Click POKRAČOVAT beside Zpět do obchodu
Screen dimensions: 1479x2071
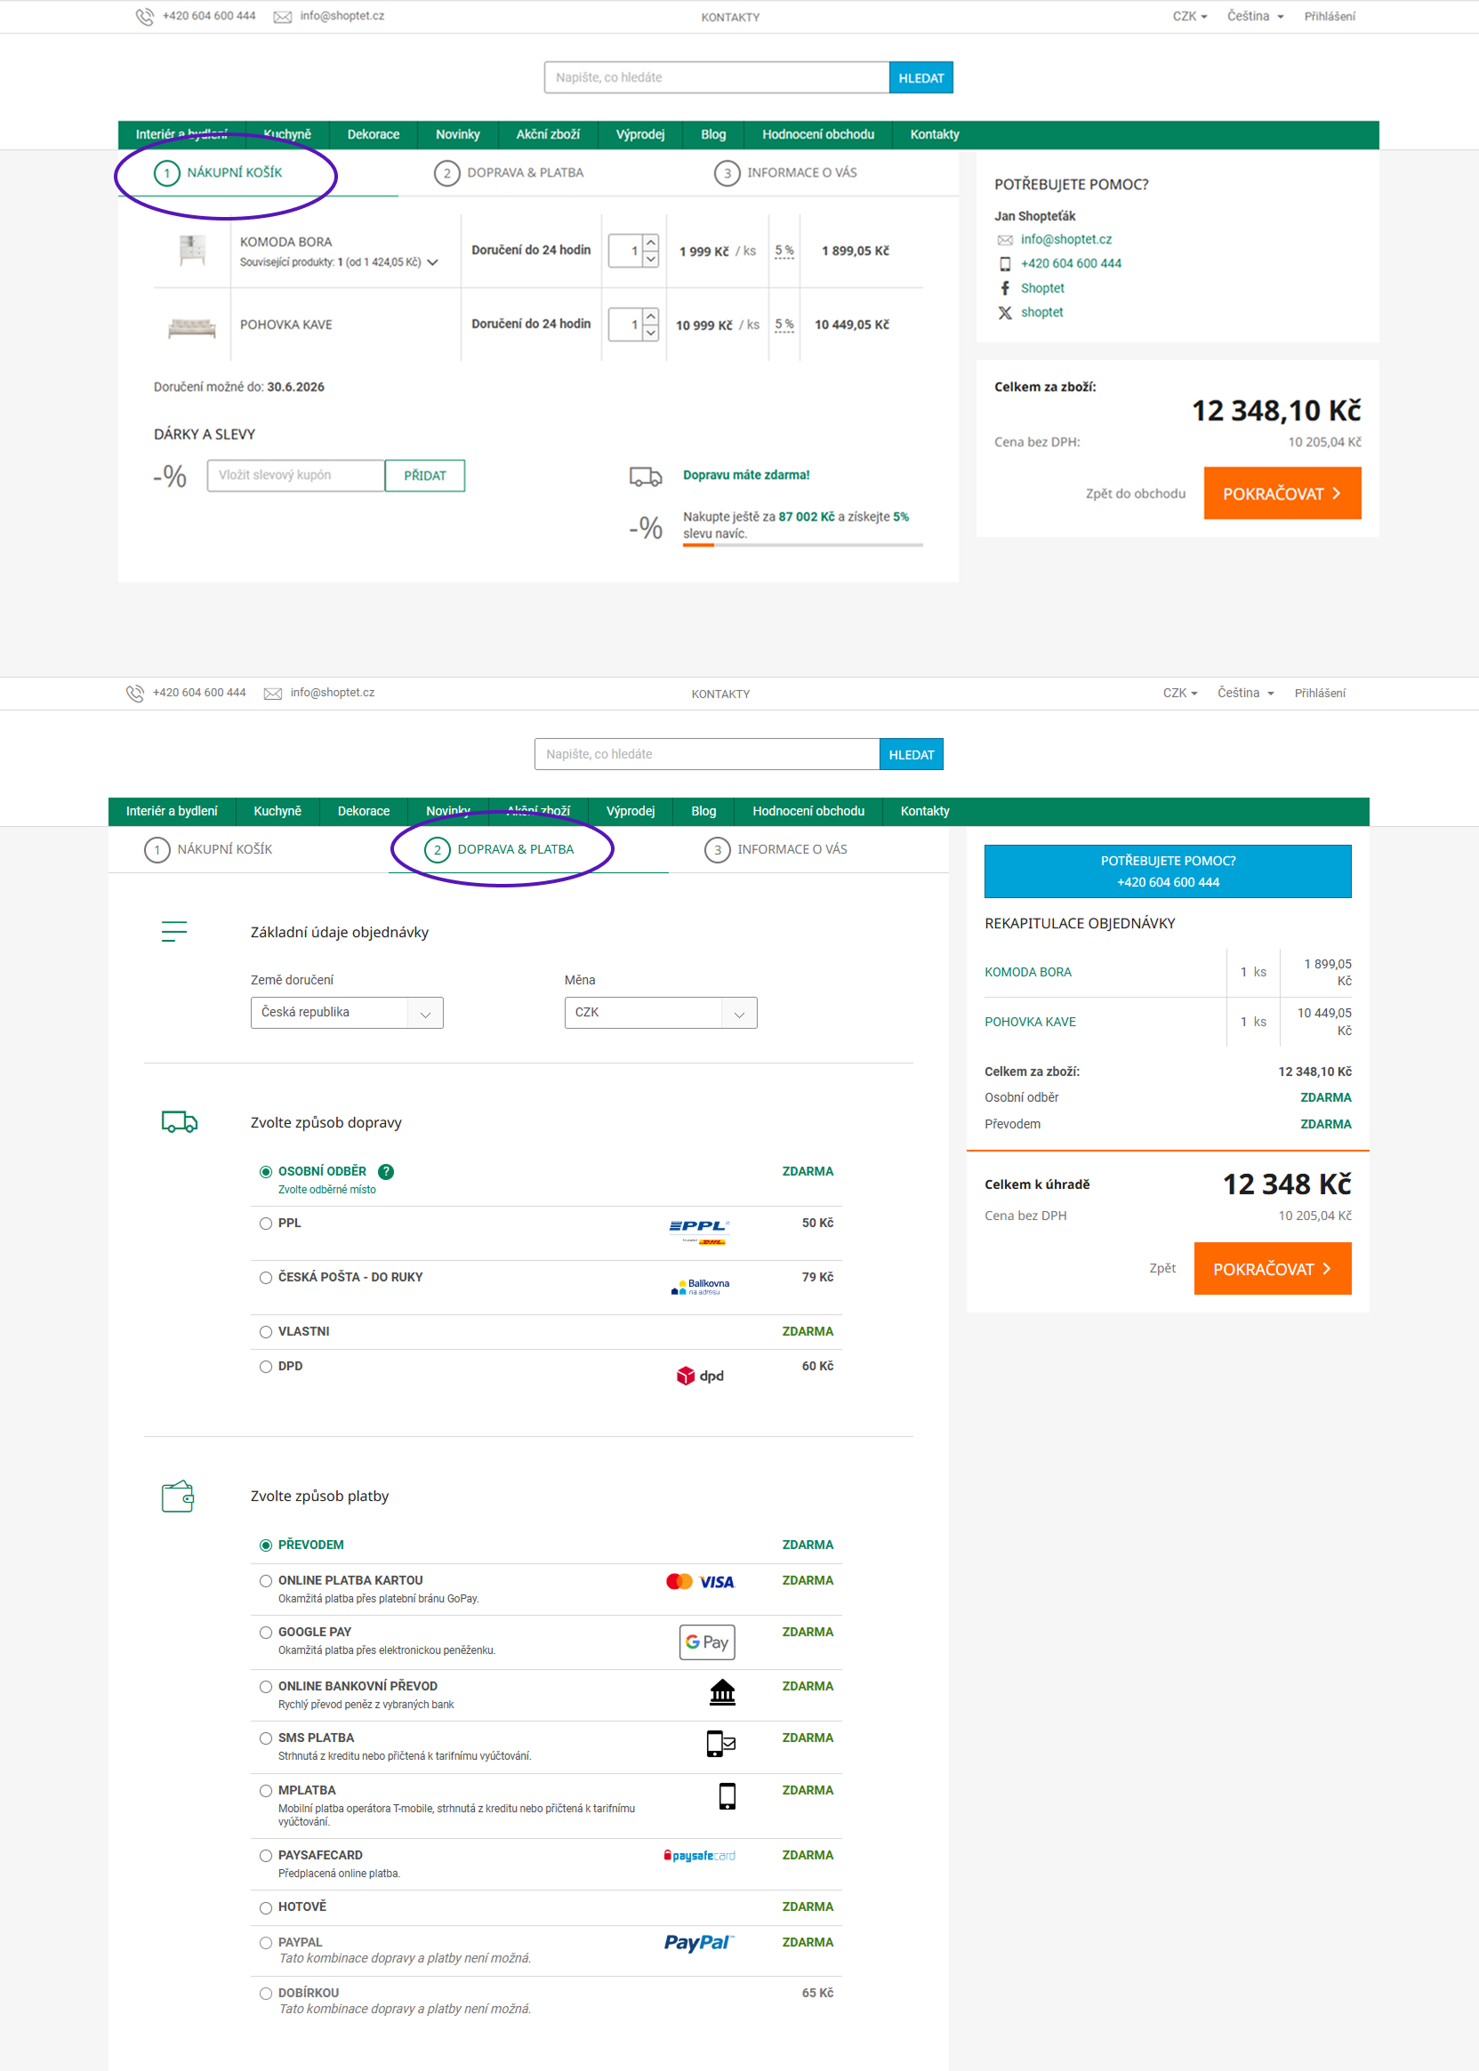pos(1282,494)
